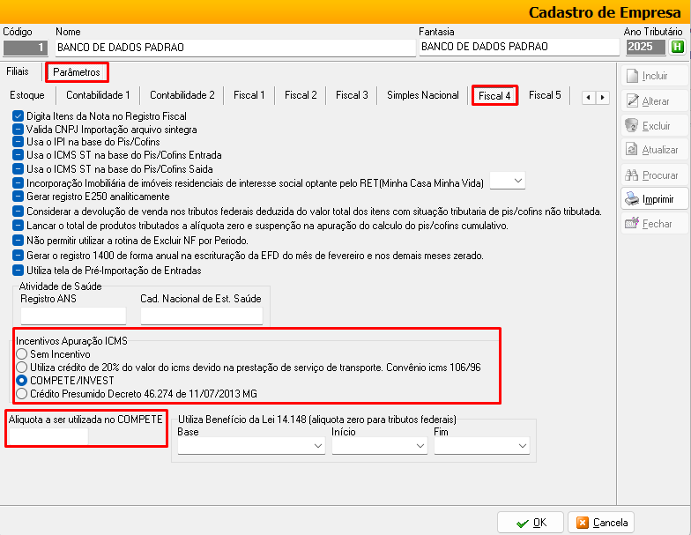
Task: Confirm with the OK button
Action: click(531, 523)
